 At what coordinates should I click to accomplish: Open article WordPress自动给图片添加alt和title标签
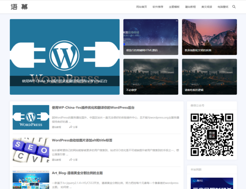[82, 140]
